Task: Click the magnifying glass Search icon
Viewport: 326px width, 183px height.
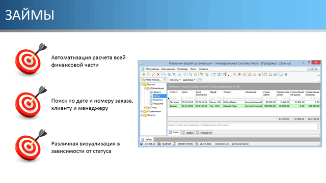Action: click(x=164, y=74)
